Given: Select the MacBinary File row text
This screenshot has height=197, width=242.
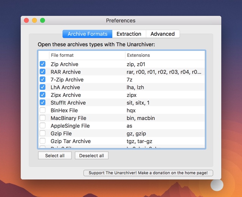Looking at the screenshot, I should coord(68,118).
